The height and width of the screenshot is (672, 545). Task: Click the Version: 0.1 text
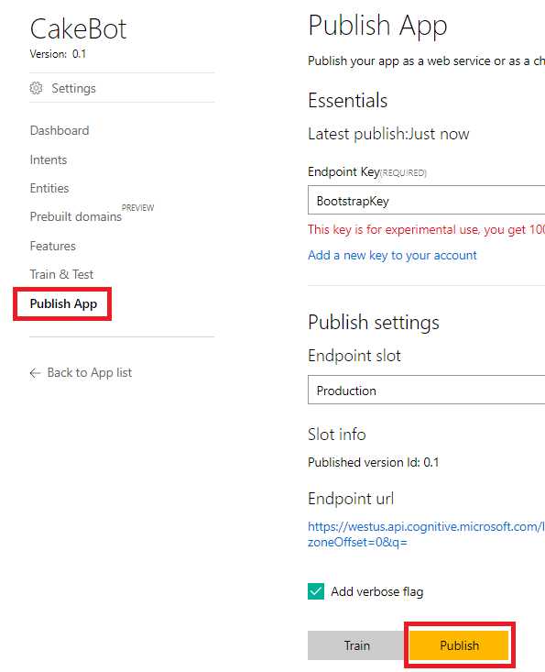coord(58,54)
